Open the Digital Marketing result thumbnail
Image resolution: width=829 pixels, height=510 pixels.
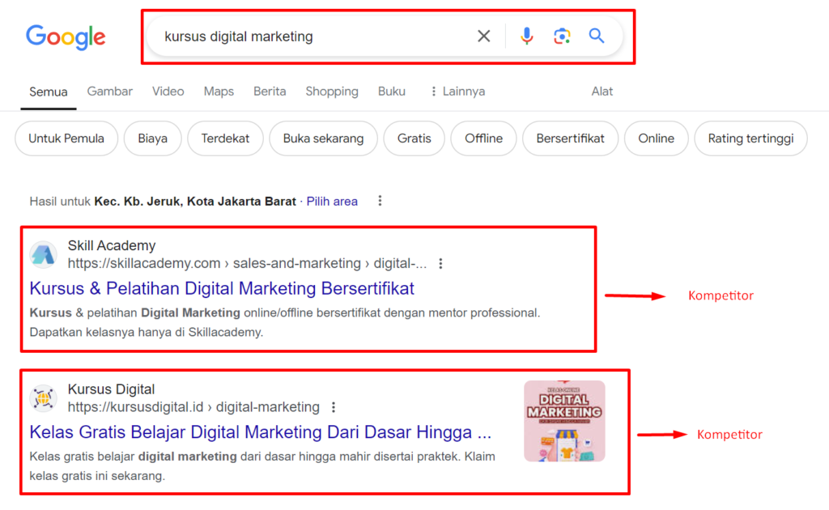click(x=564, y=421)
